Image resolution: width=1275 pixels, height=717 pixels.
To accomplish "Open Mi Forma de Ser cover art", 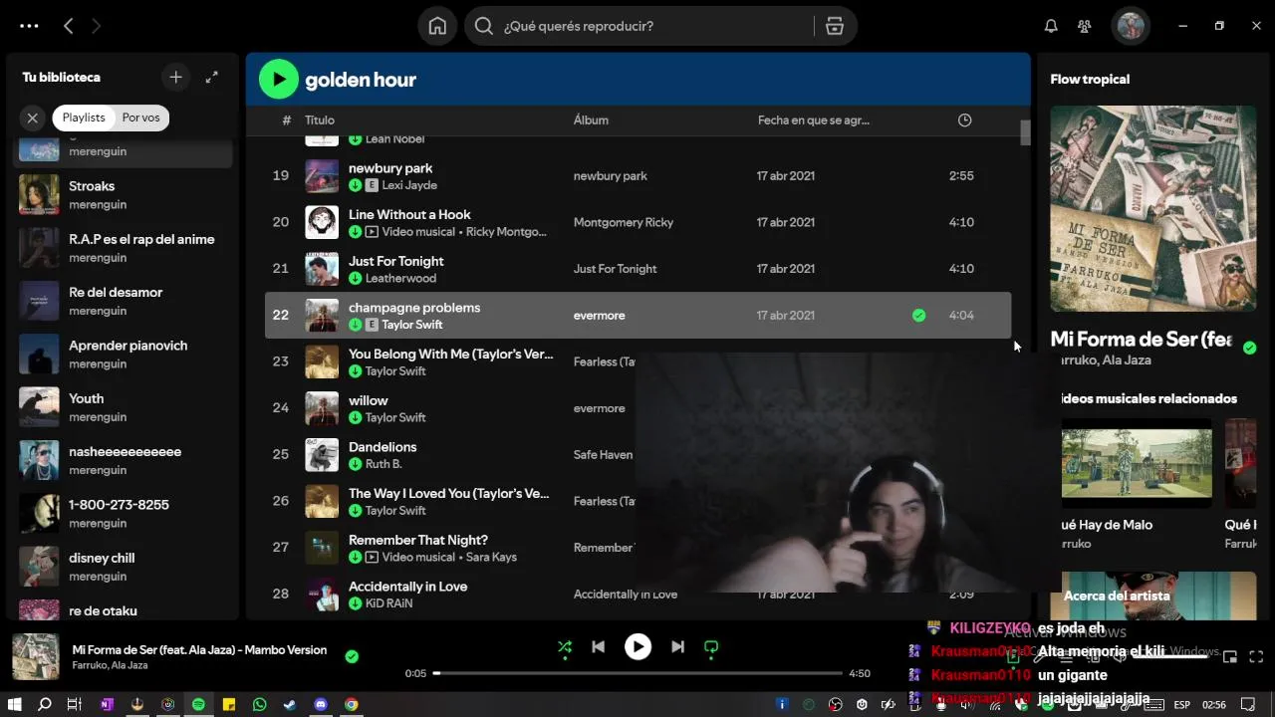I will (x=1153, y=209).
